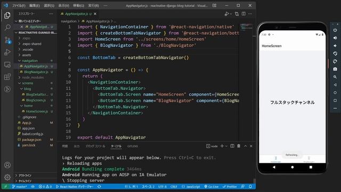Viewport: 341px width, 192px height.
Task: Open the File menu
Action: pos(19,5)
